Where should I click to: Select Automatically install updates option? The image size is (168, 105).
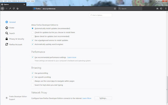tap(33, 28)
